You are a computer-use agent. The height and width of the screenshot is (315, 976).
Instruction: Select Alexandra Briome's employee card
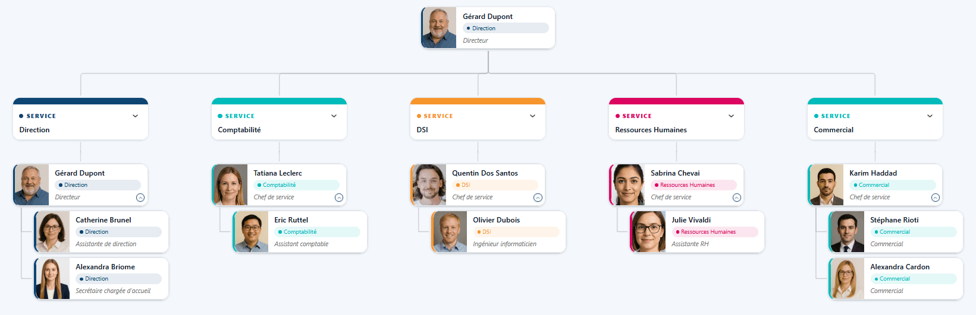(102, 279)
